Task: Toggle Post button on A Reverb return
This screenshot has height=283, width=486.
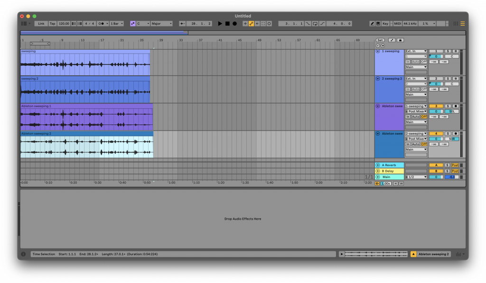Action: (455, 165)
